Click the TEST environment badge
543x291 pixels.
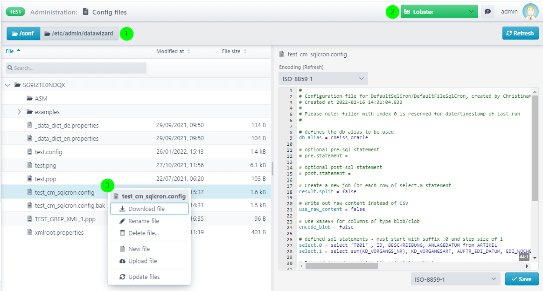coord(15,12)
